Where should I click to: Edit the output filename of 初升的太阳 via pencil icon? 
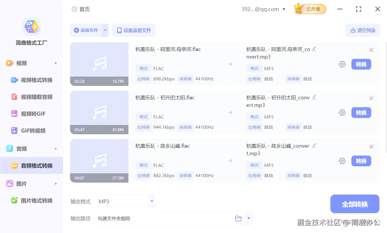click(x=314, y=97)
